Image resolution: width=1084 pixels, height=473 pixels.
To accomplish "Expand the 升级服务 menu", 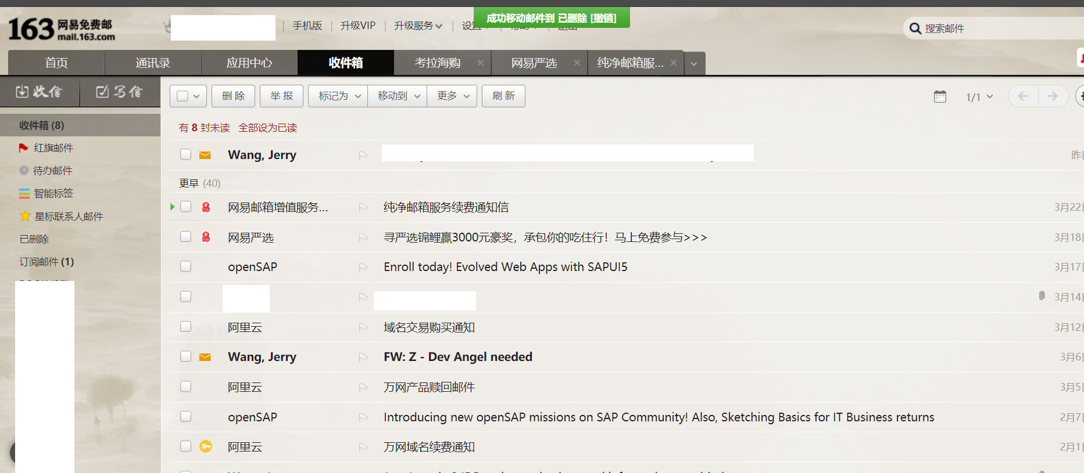I will click(x=418, y=26).
